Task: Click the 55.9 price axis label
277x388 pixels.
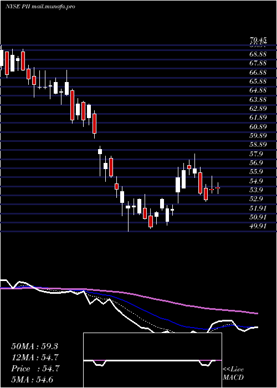Action: click(256, 172)
